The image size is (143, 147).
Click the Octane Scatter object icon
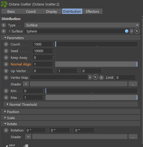pyautogui.click(x=4, y=4)
